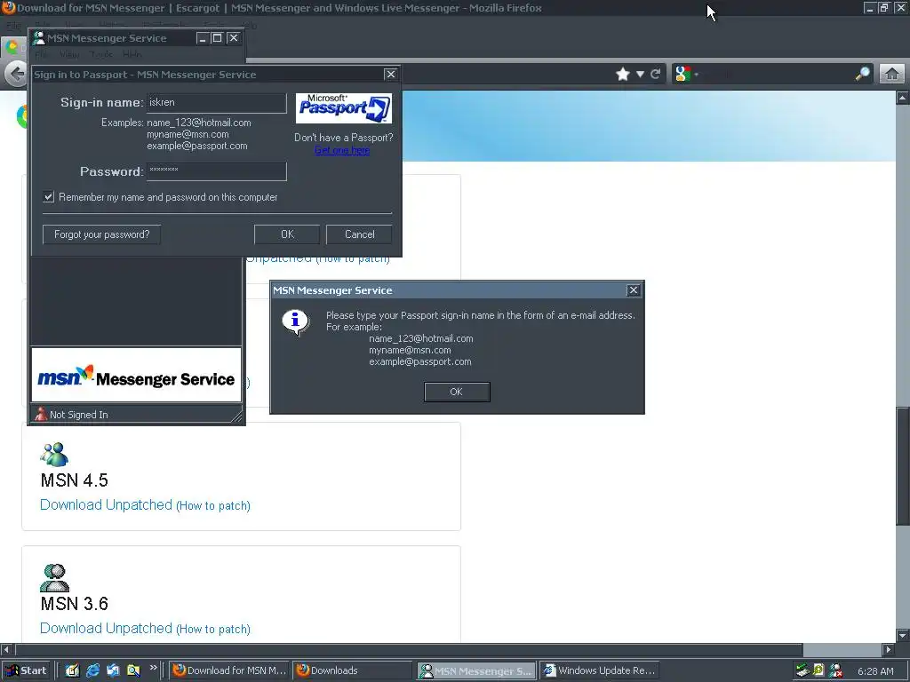Open the Tools menu in MSN Messenger
This screenshot has height=682, width=910.
click(101, 54)
